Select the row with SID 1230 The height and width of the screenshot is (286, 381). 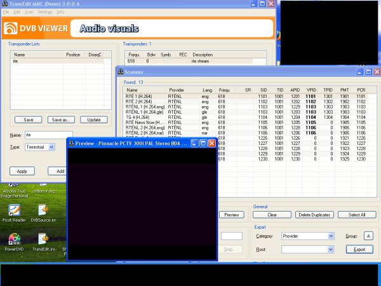click(293, 159)
